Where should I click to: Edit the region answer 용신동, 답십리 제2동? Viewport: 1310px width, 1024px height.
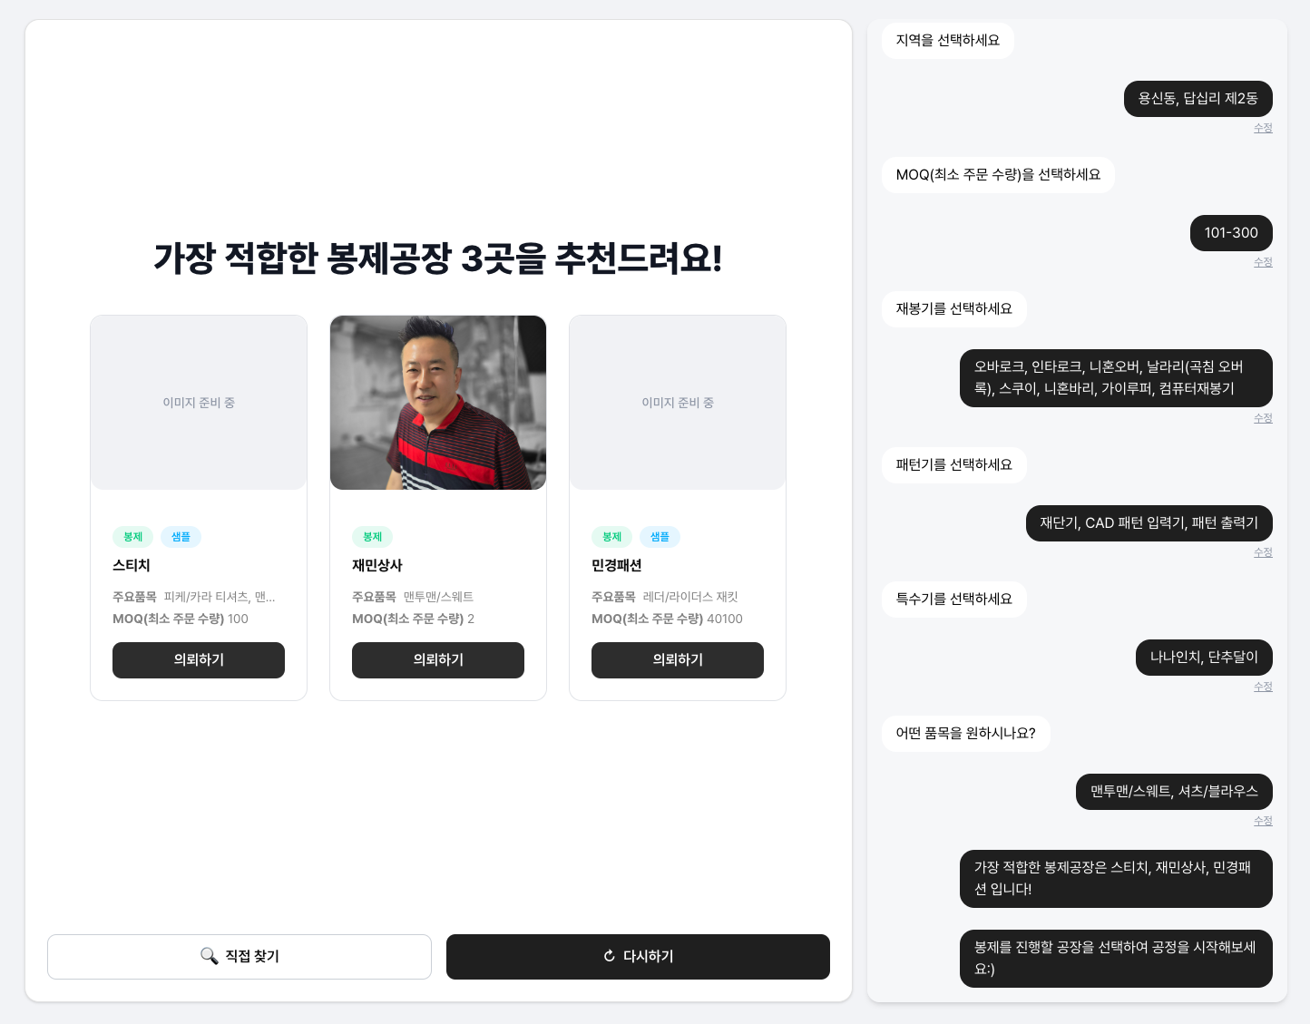(x=1263, y=128)
